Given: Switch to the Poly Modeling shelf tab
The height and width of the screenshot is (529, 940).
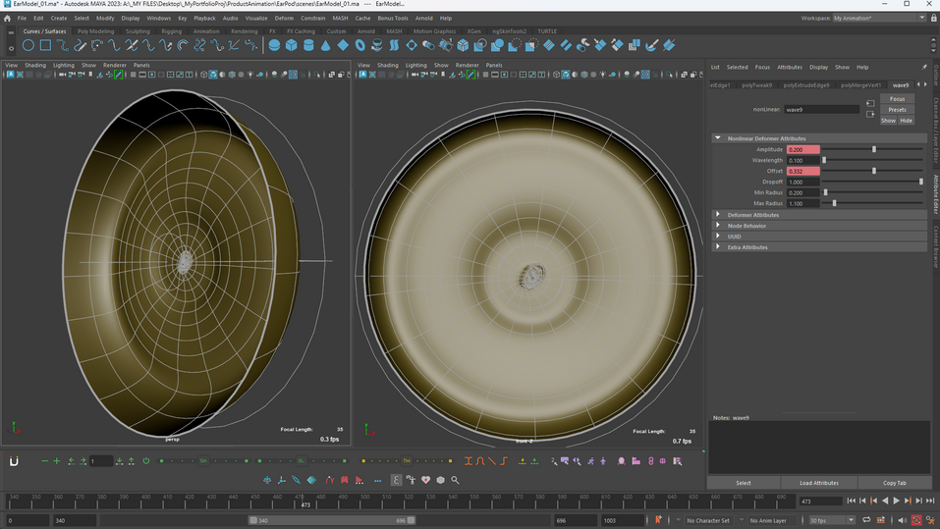Looking at the screenshot, I should tap(95, 31).
